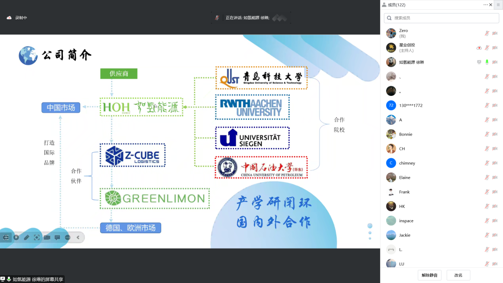Click the play button in slideshow toolbar
The image size is (503, 283).
coord(16,237)
